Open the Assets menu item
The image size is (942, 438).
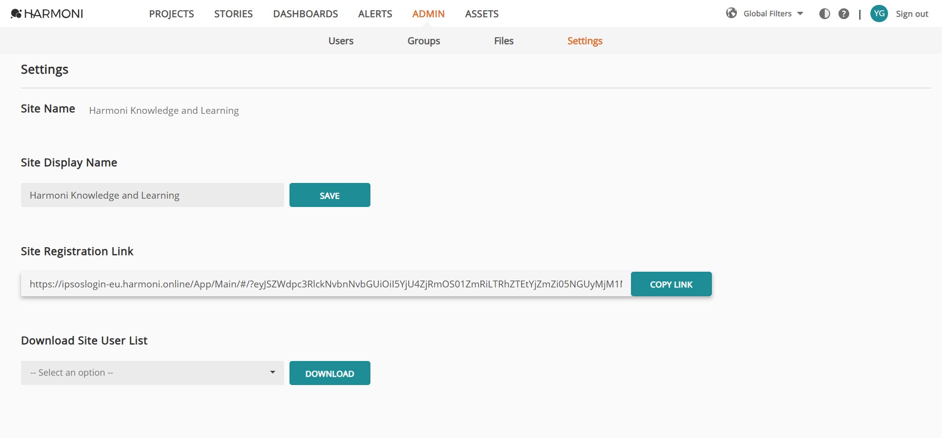(x=482, y=14)
